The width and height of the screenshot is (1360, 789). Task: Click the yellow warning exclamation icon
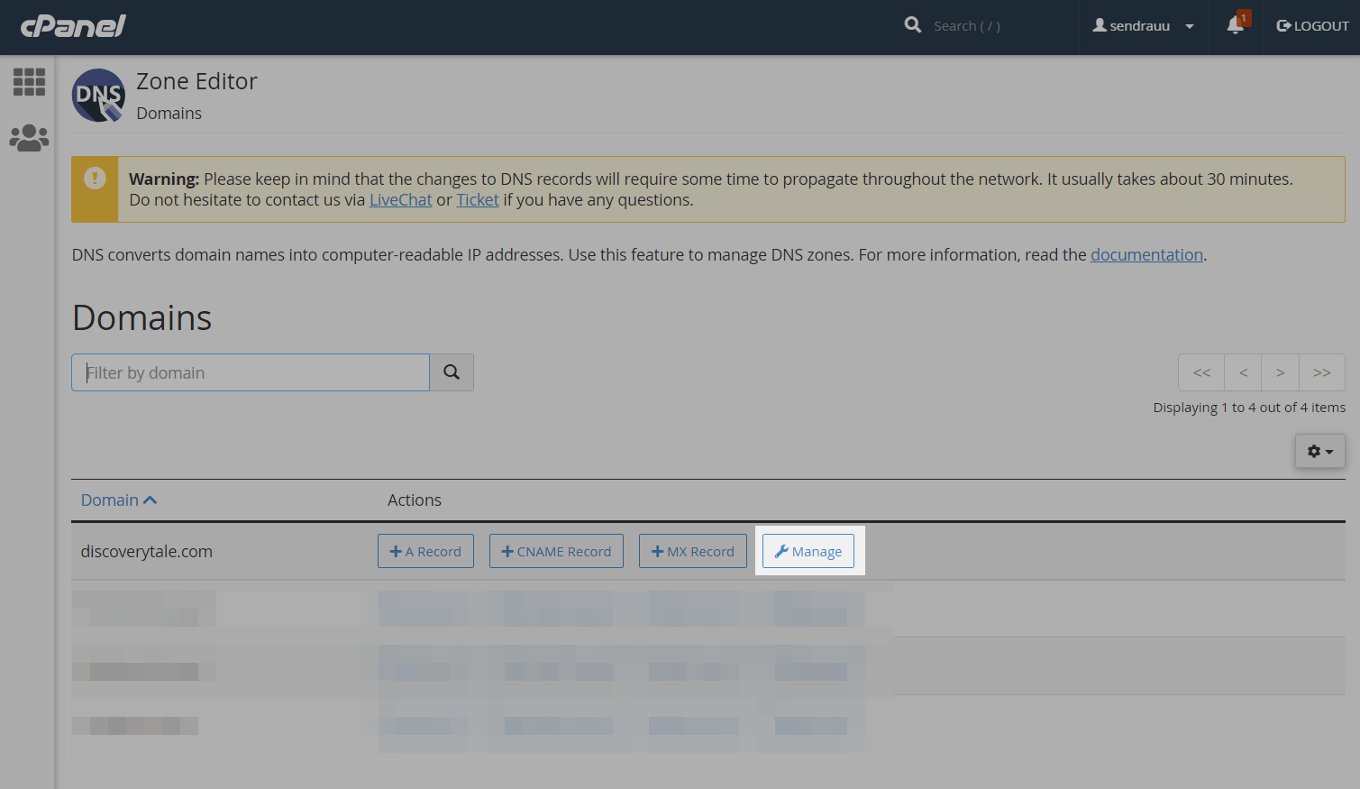(x=95, y=178)
